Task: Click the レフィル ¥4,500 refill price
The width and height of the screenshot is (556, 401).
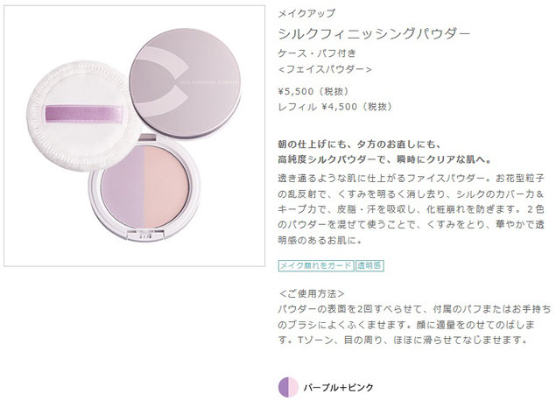Action: (x=335, y=107)
